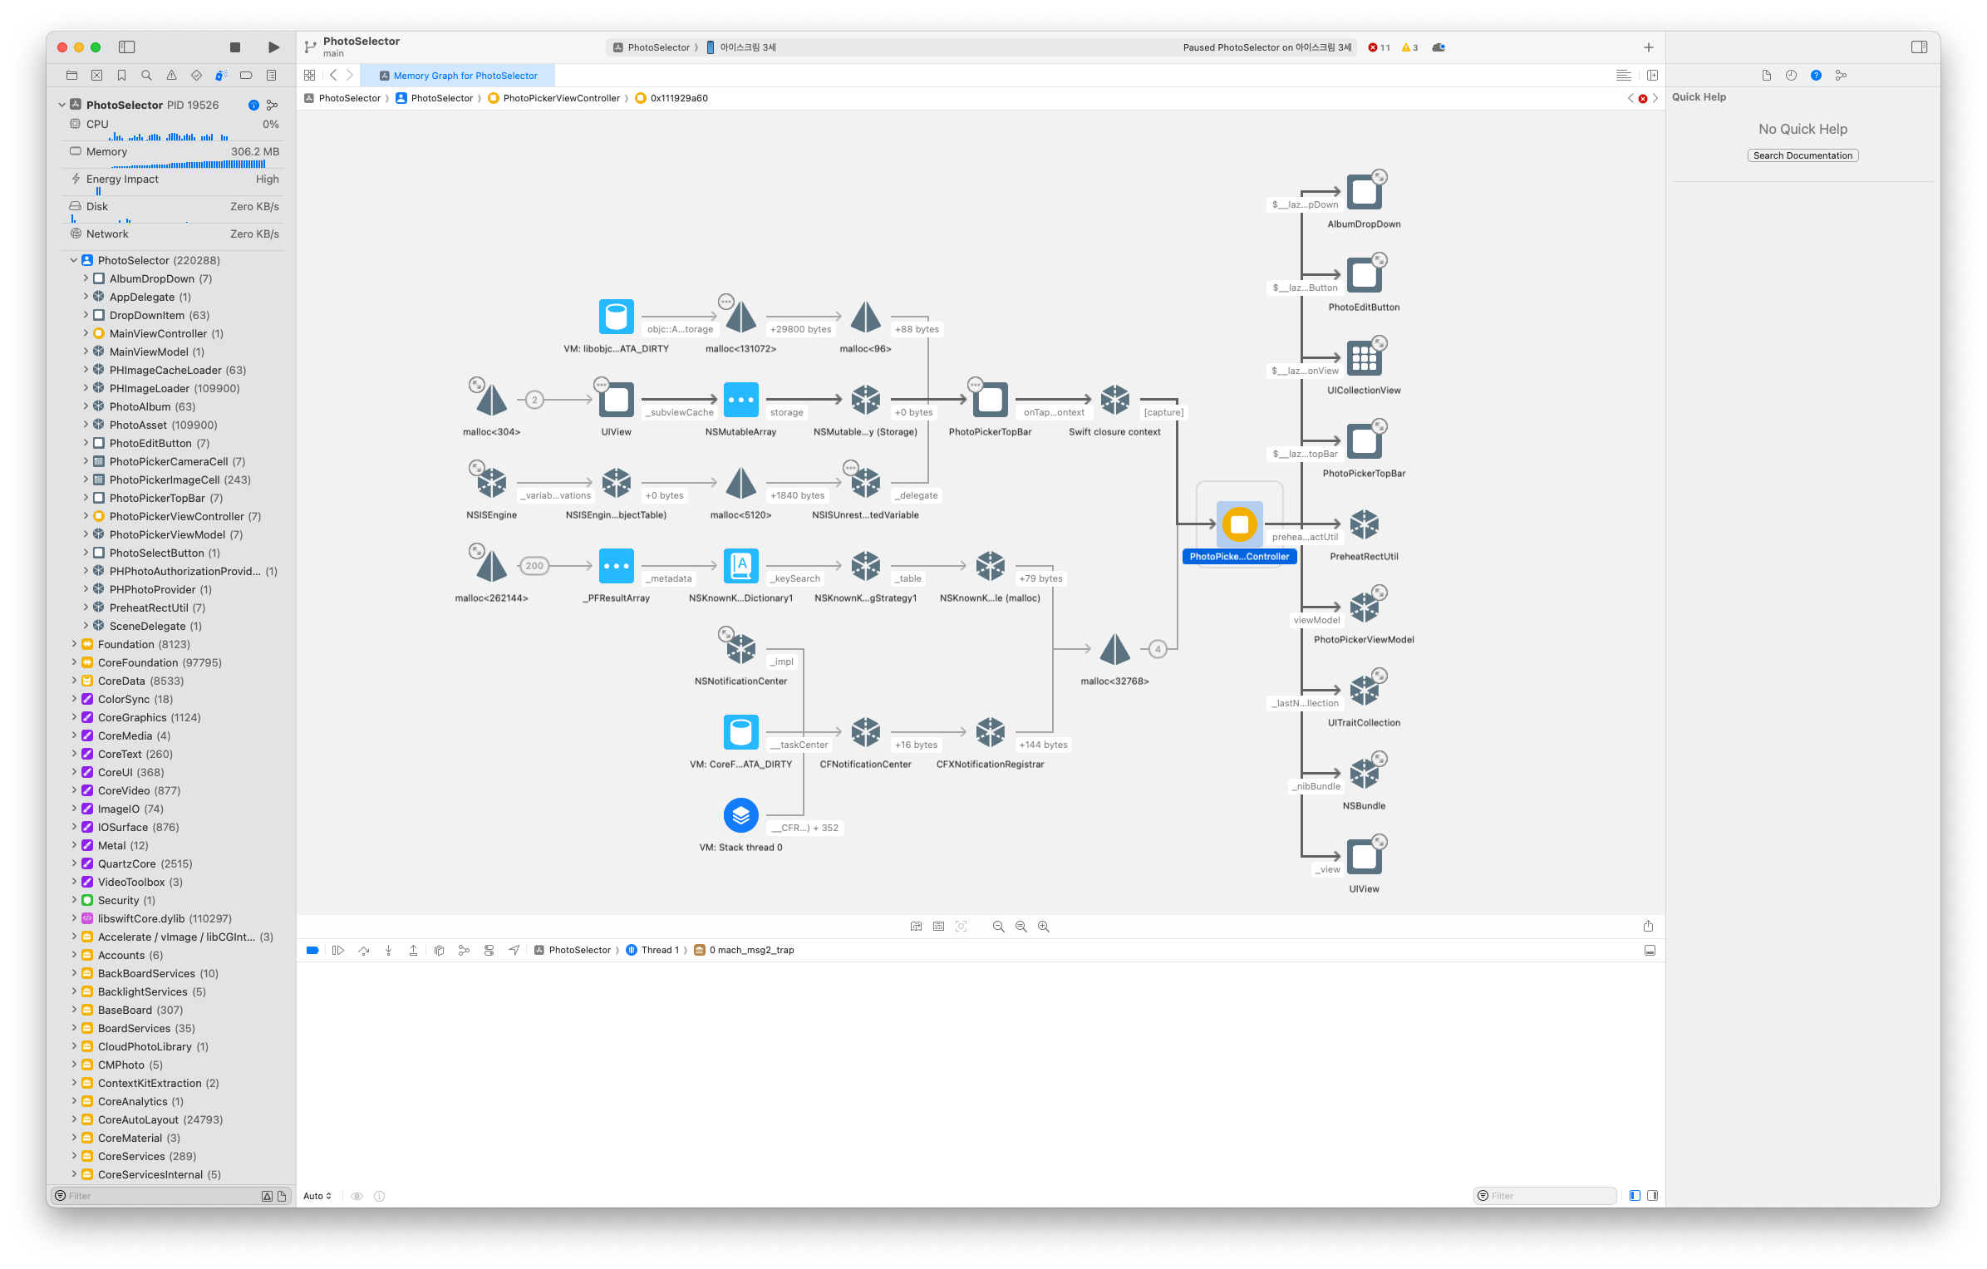The width and height of the screenshot is (1987, 1269).
Task: Click the Simulate Location arrow icon
Action: 514,950
